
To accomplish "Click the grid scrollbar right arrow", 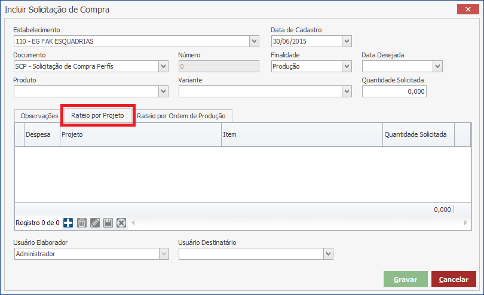I will point(466,223).
